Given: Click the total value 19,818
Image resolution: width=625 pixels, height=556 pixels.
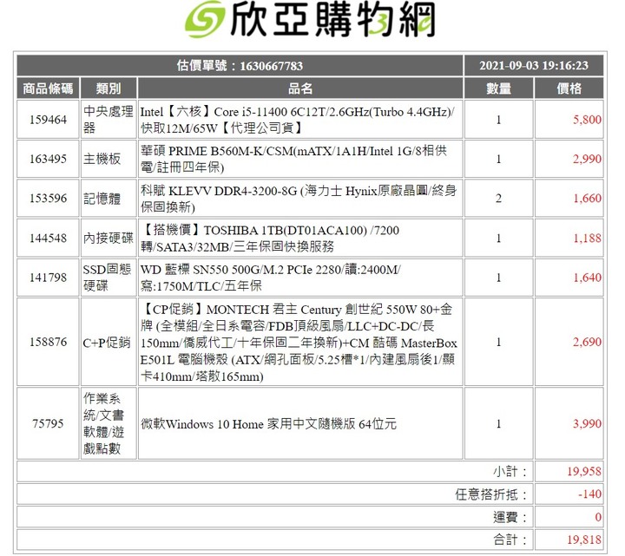Looking at the screenshot, I should point(584,540).
